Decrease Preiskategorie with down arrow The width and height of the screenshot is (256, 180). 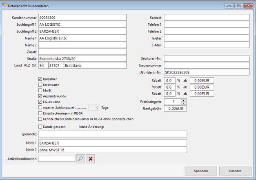[183, 103]
